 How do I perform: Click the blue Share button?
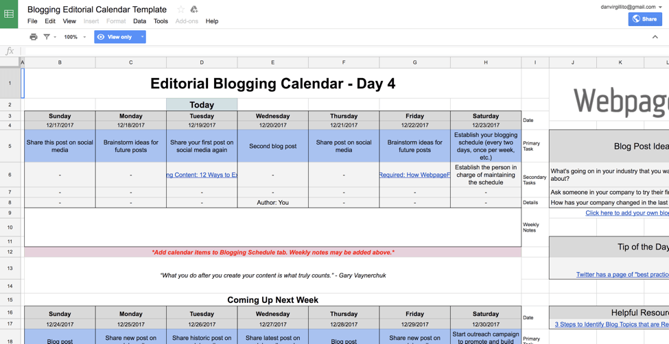pos(645,19)
